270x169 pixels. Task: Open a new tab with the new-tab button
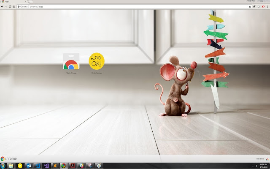point(31,2)
